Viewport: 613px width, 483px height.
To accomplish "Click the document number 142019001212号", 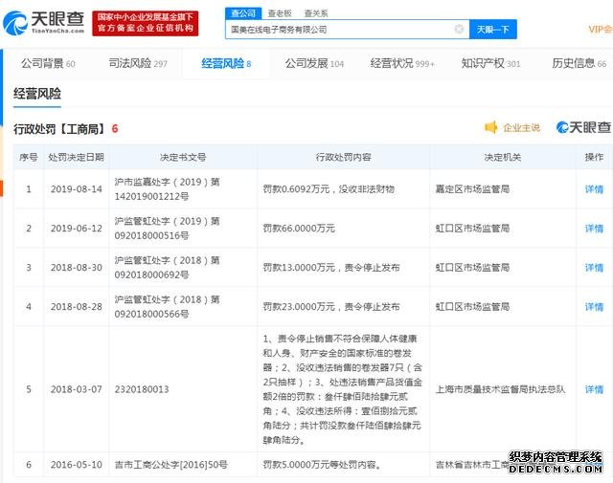I will click(151, 196).
